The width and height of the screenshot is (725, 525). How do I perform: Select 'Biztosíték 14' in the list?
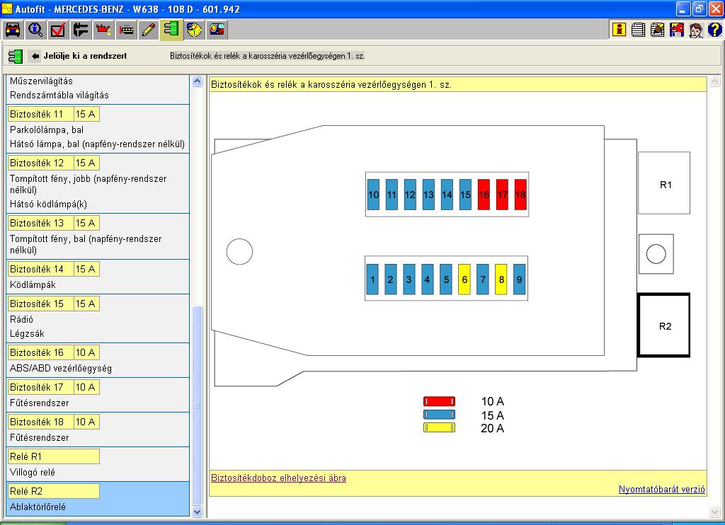click(40, 269)
